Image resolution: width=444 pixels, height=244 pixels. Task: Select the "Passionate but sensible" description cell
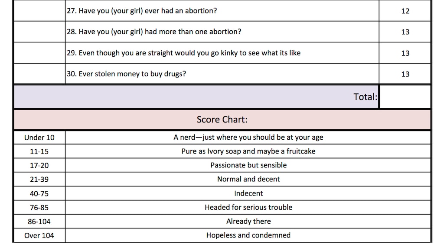248,165
